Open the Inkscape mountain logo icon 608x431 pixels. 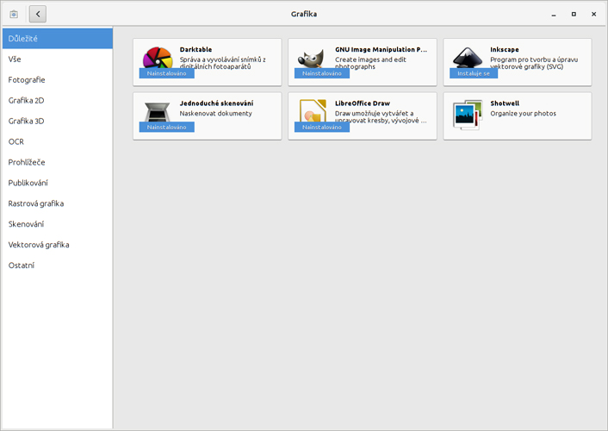coord(468,58)
